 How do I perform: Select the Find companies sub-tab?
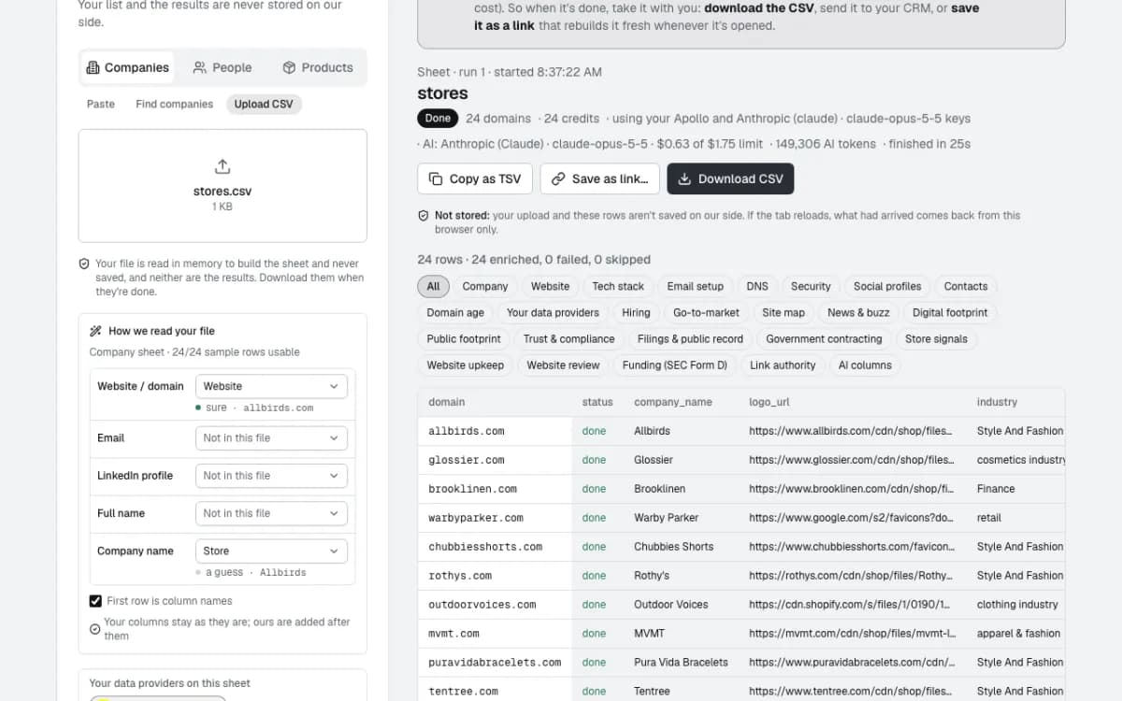click(175, 104)
